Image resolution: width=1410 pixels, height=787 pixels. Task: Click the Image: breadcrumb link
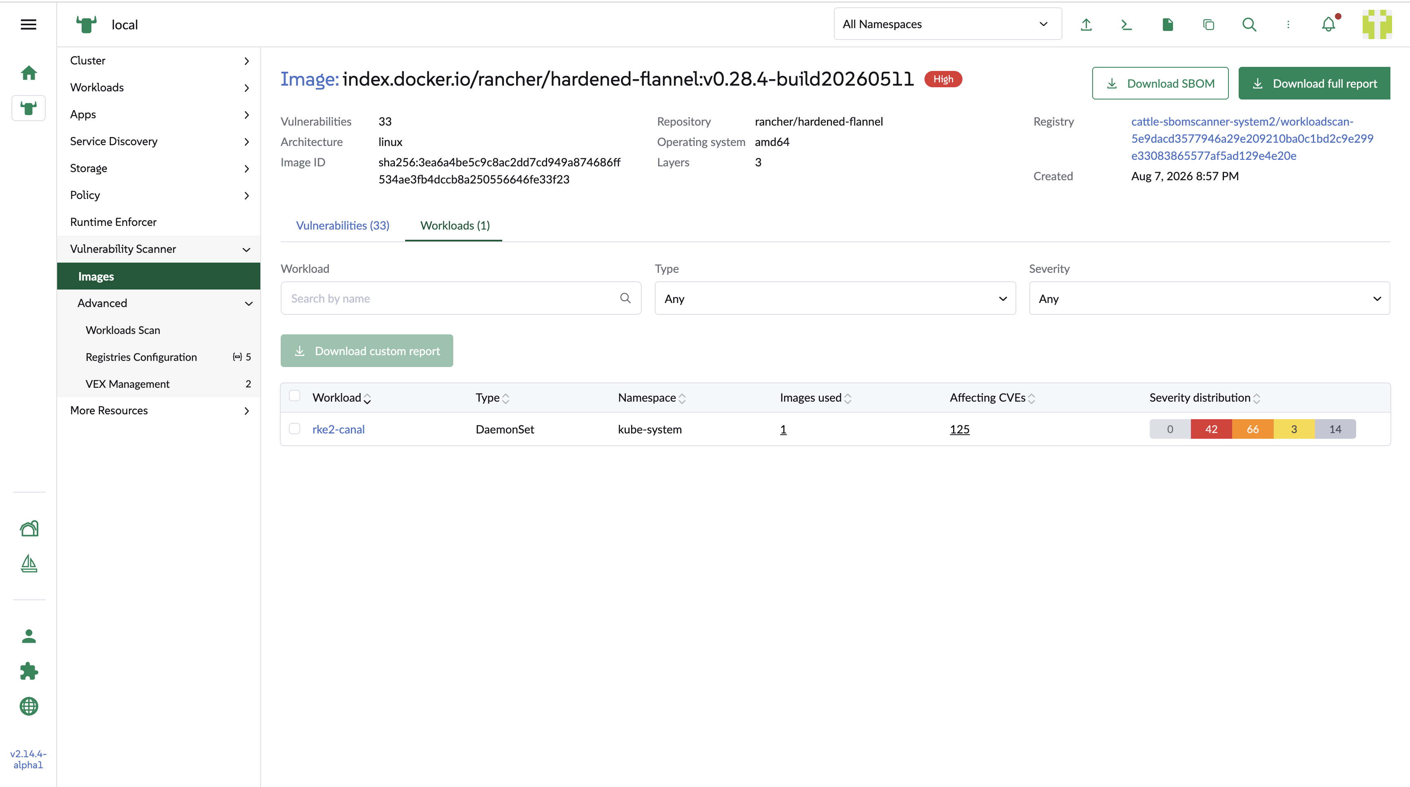click(310, 79)
